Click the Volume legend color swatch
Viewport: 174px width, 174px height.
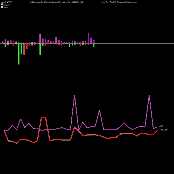click(x=2, y=4)
